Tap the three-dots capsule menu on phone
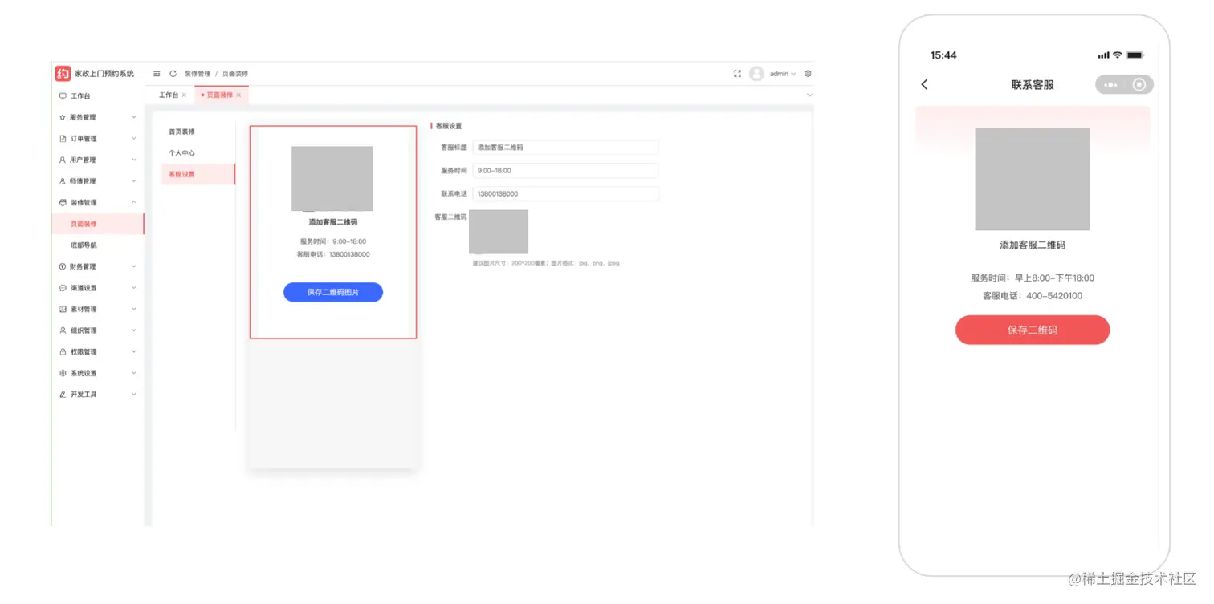The height and width of the screenshot is (604, 1214). click(1110, 84)
